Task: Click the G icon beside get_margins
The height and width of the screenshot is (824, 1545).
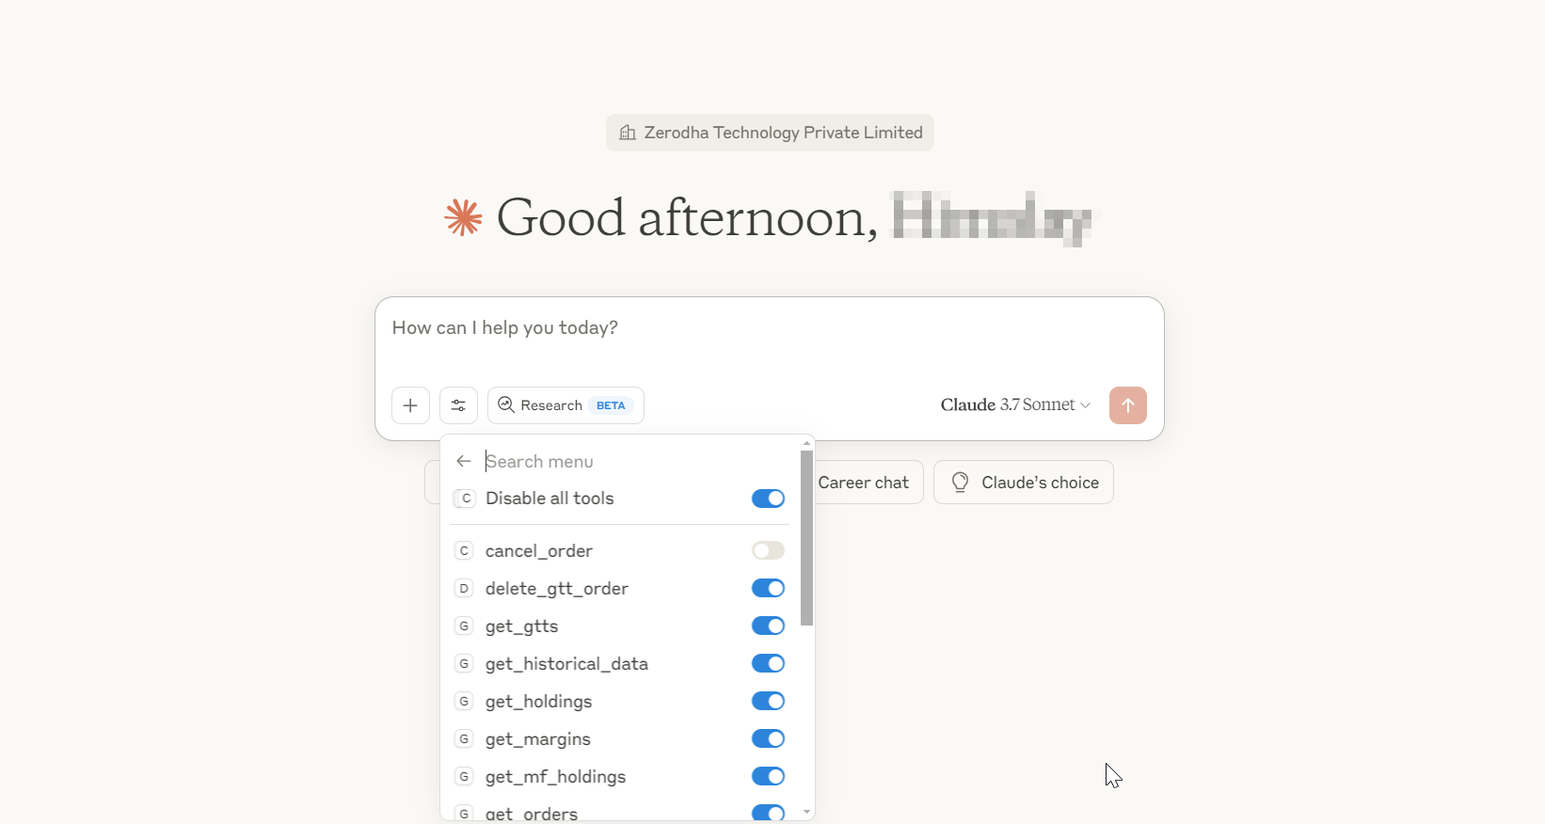Action: 464,738
